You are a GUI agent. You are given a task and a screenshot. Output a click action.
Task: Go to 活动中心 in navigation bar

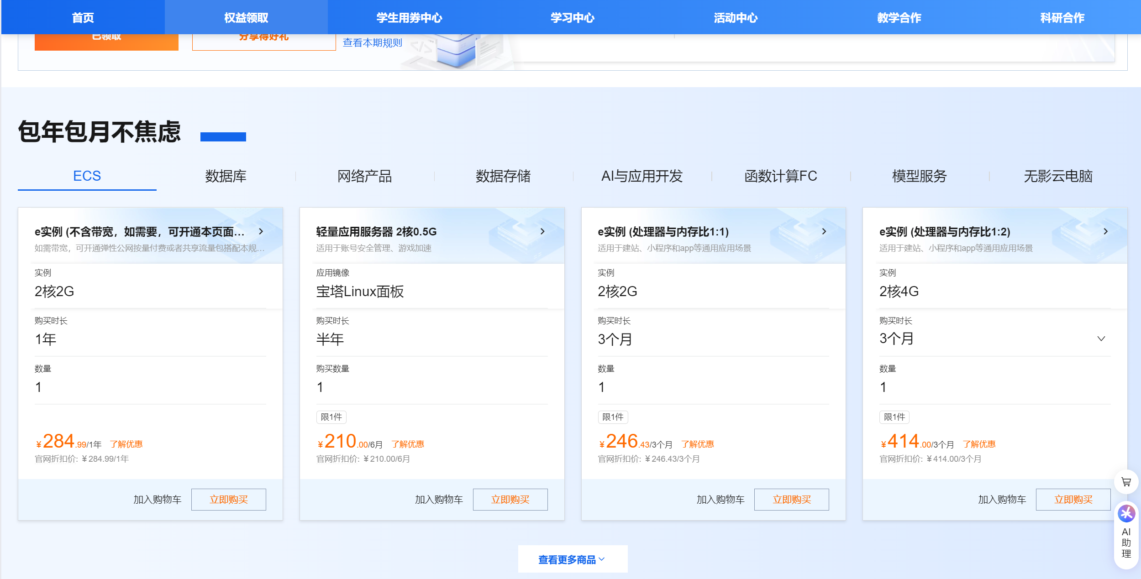(736, 18)
